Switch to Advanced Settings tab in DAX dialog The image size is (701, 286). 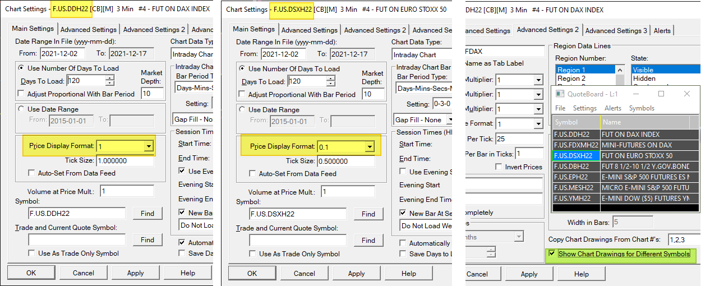(89, 30)
